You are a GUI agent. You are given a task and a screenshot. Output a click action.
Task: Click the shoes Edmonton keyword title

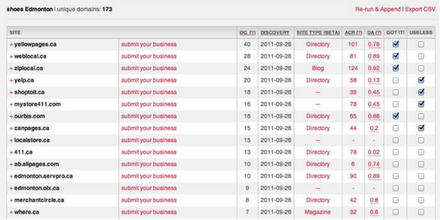point(30,9)
